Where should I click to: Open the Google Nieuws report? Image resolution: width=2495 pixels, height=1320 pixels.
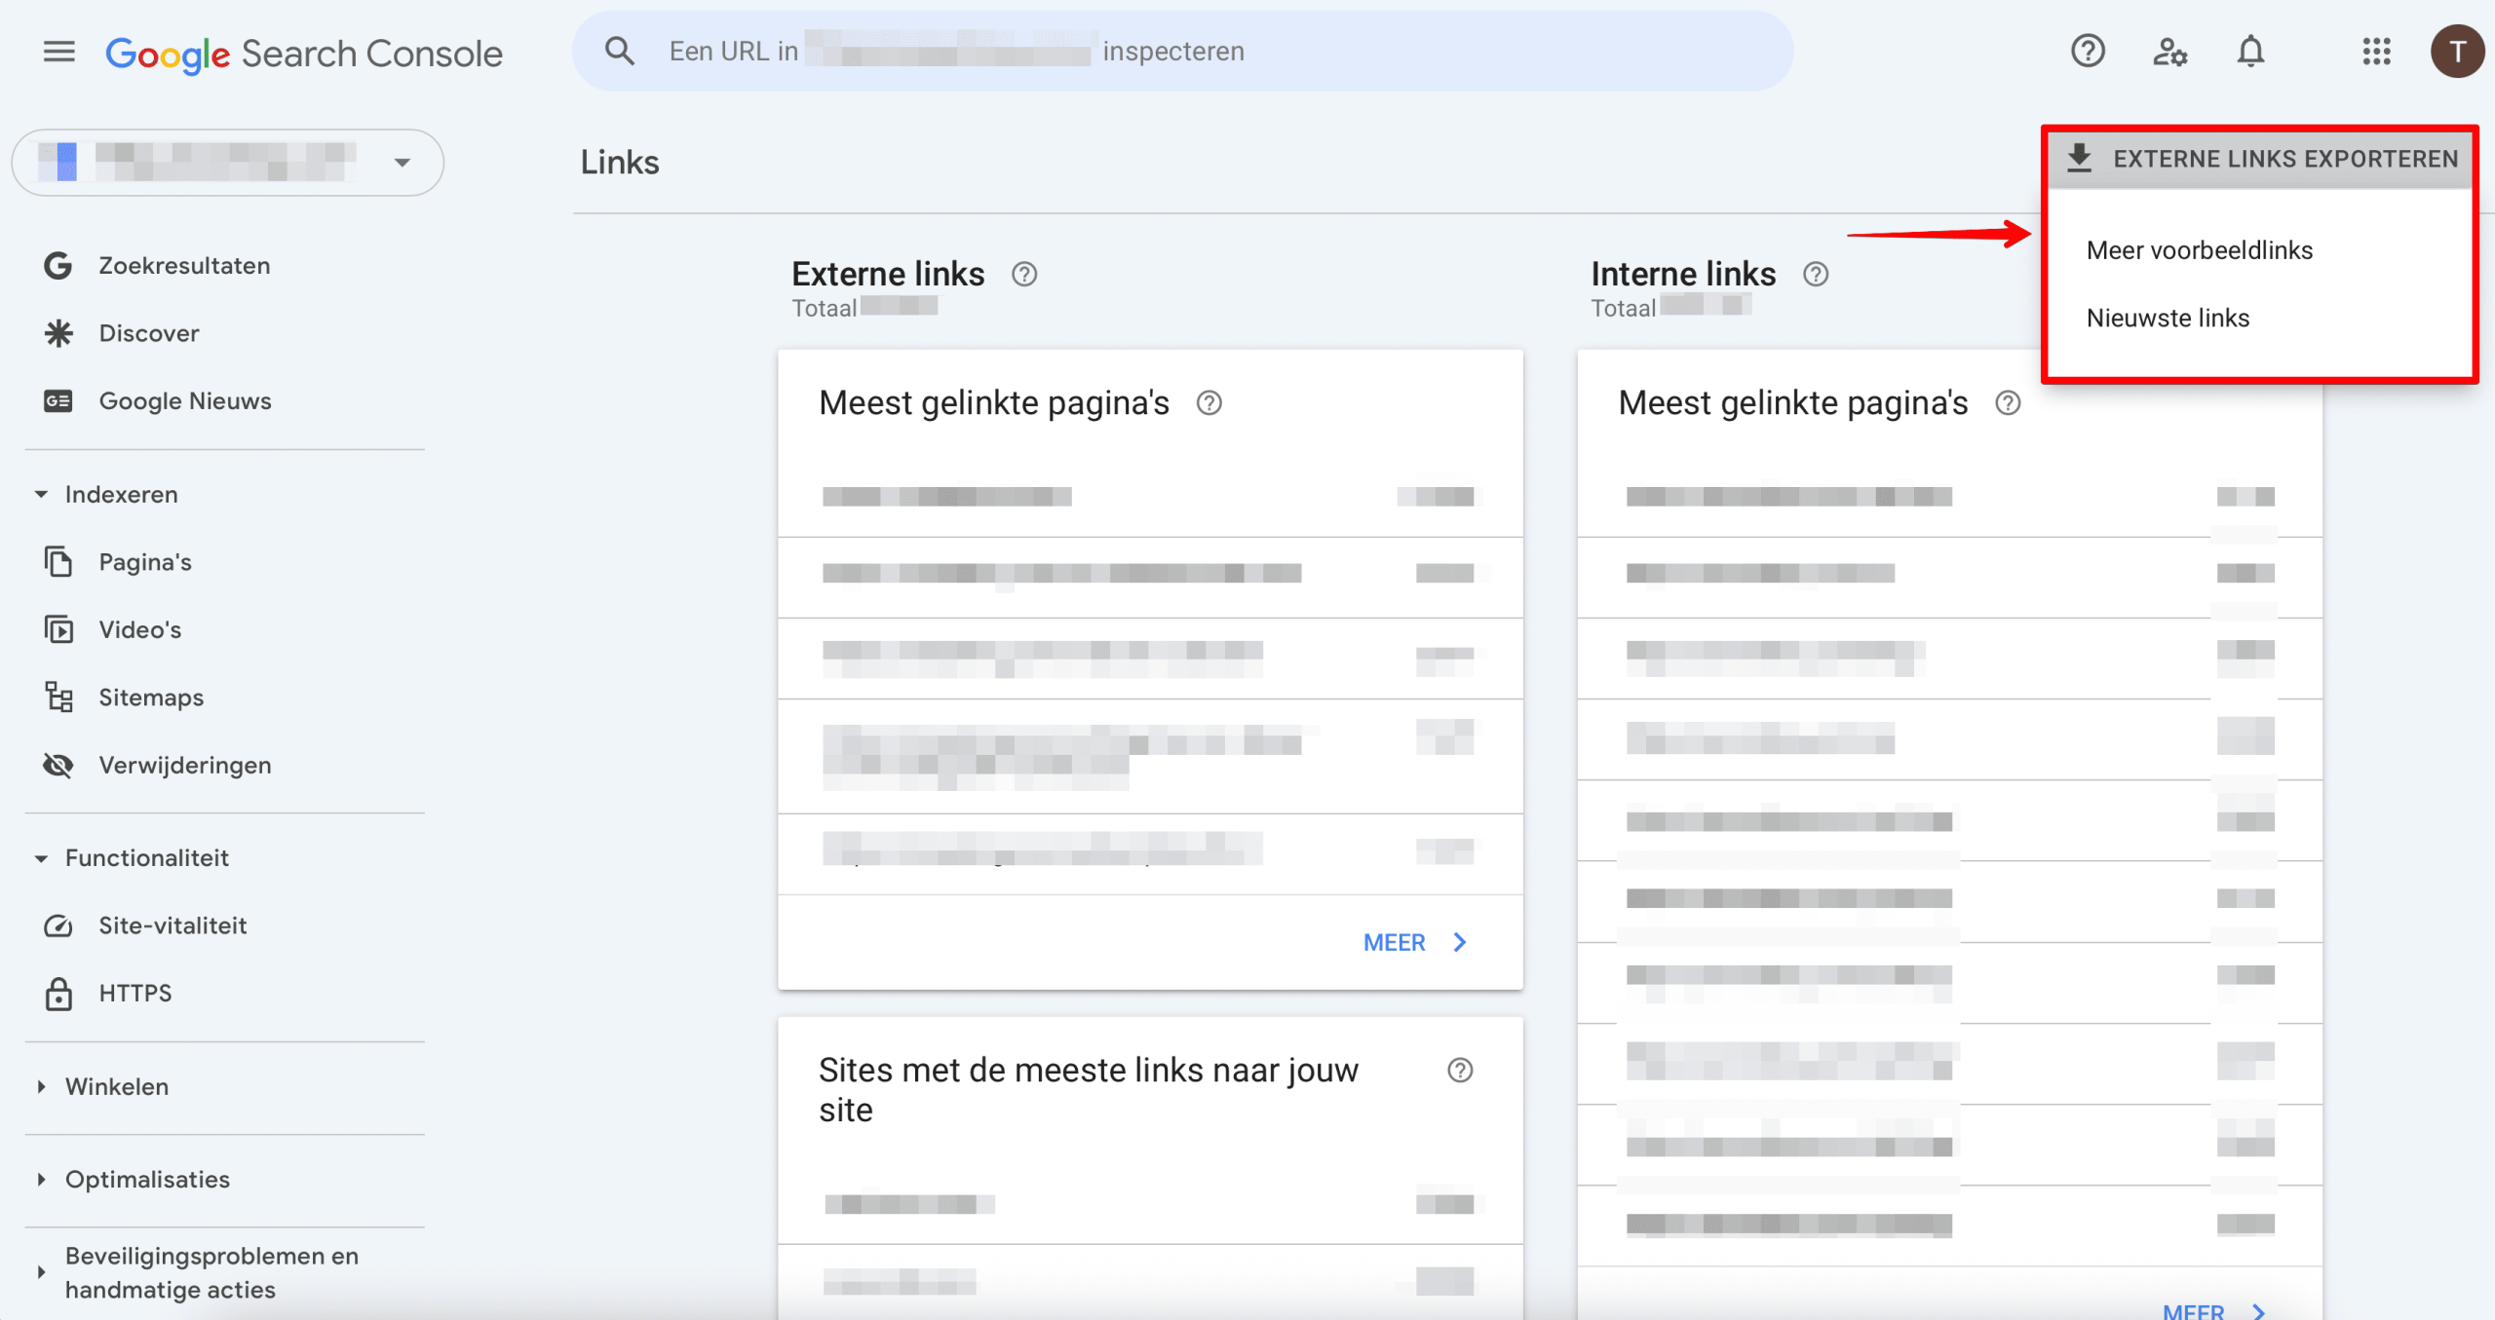[x=185, y=401]
